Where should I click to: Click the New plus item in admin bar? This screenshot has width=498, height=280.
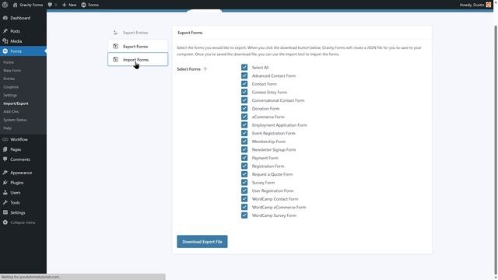pos(69,5)
